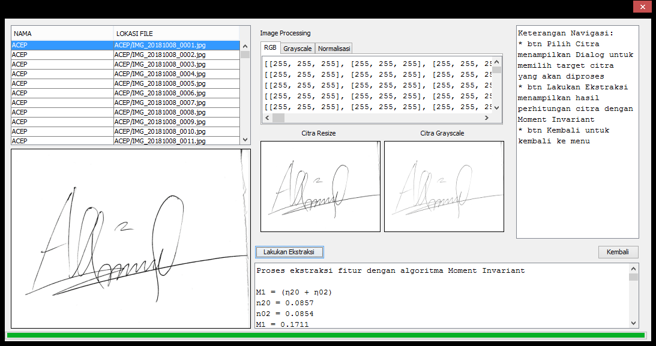Select the RGB tab

tap(270, 48)
